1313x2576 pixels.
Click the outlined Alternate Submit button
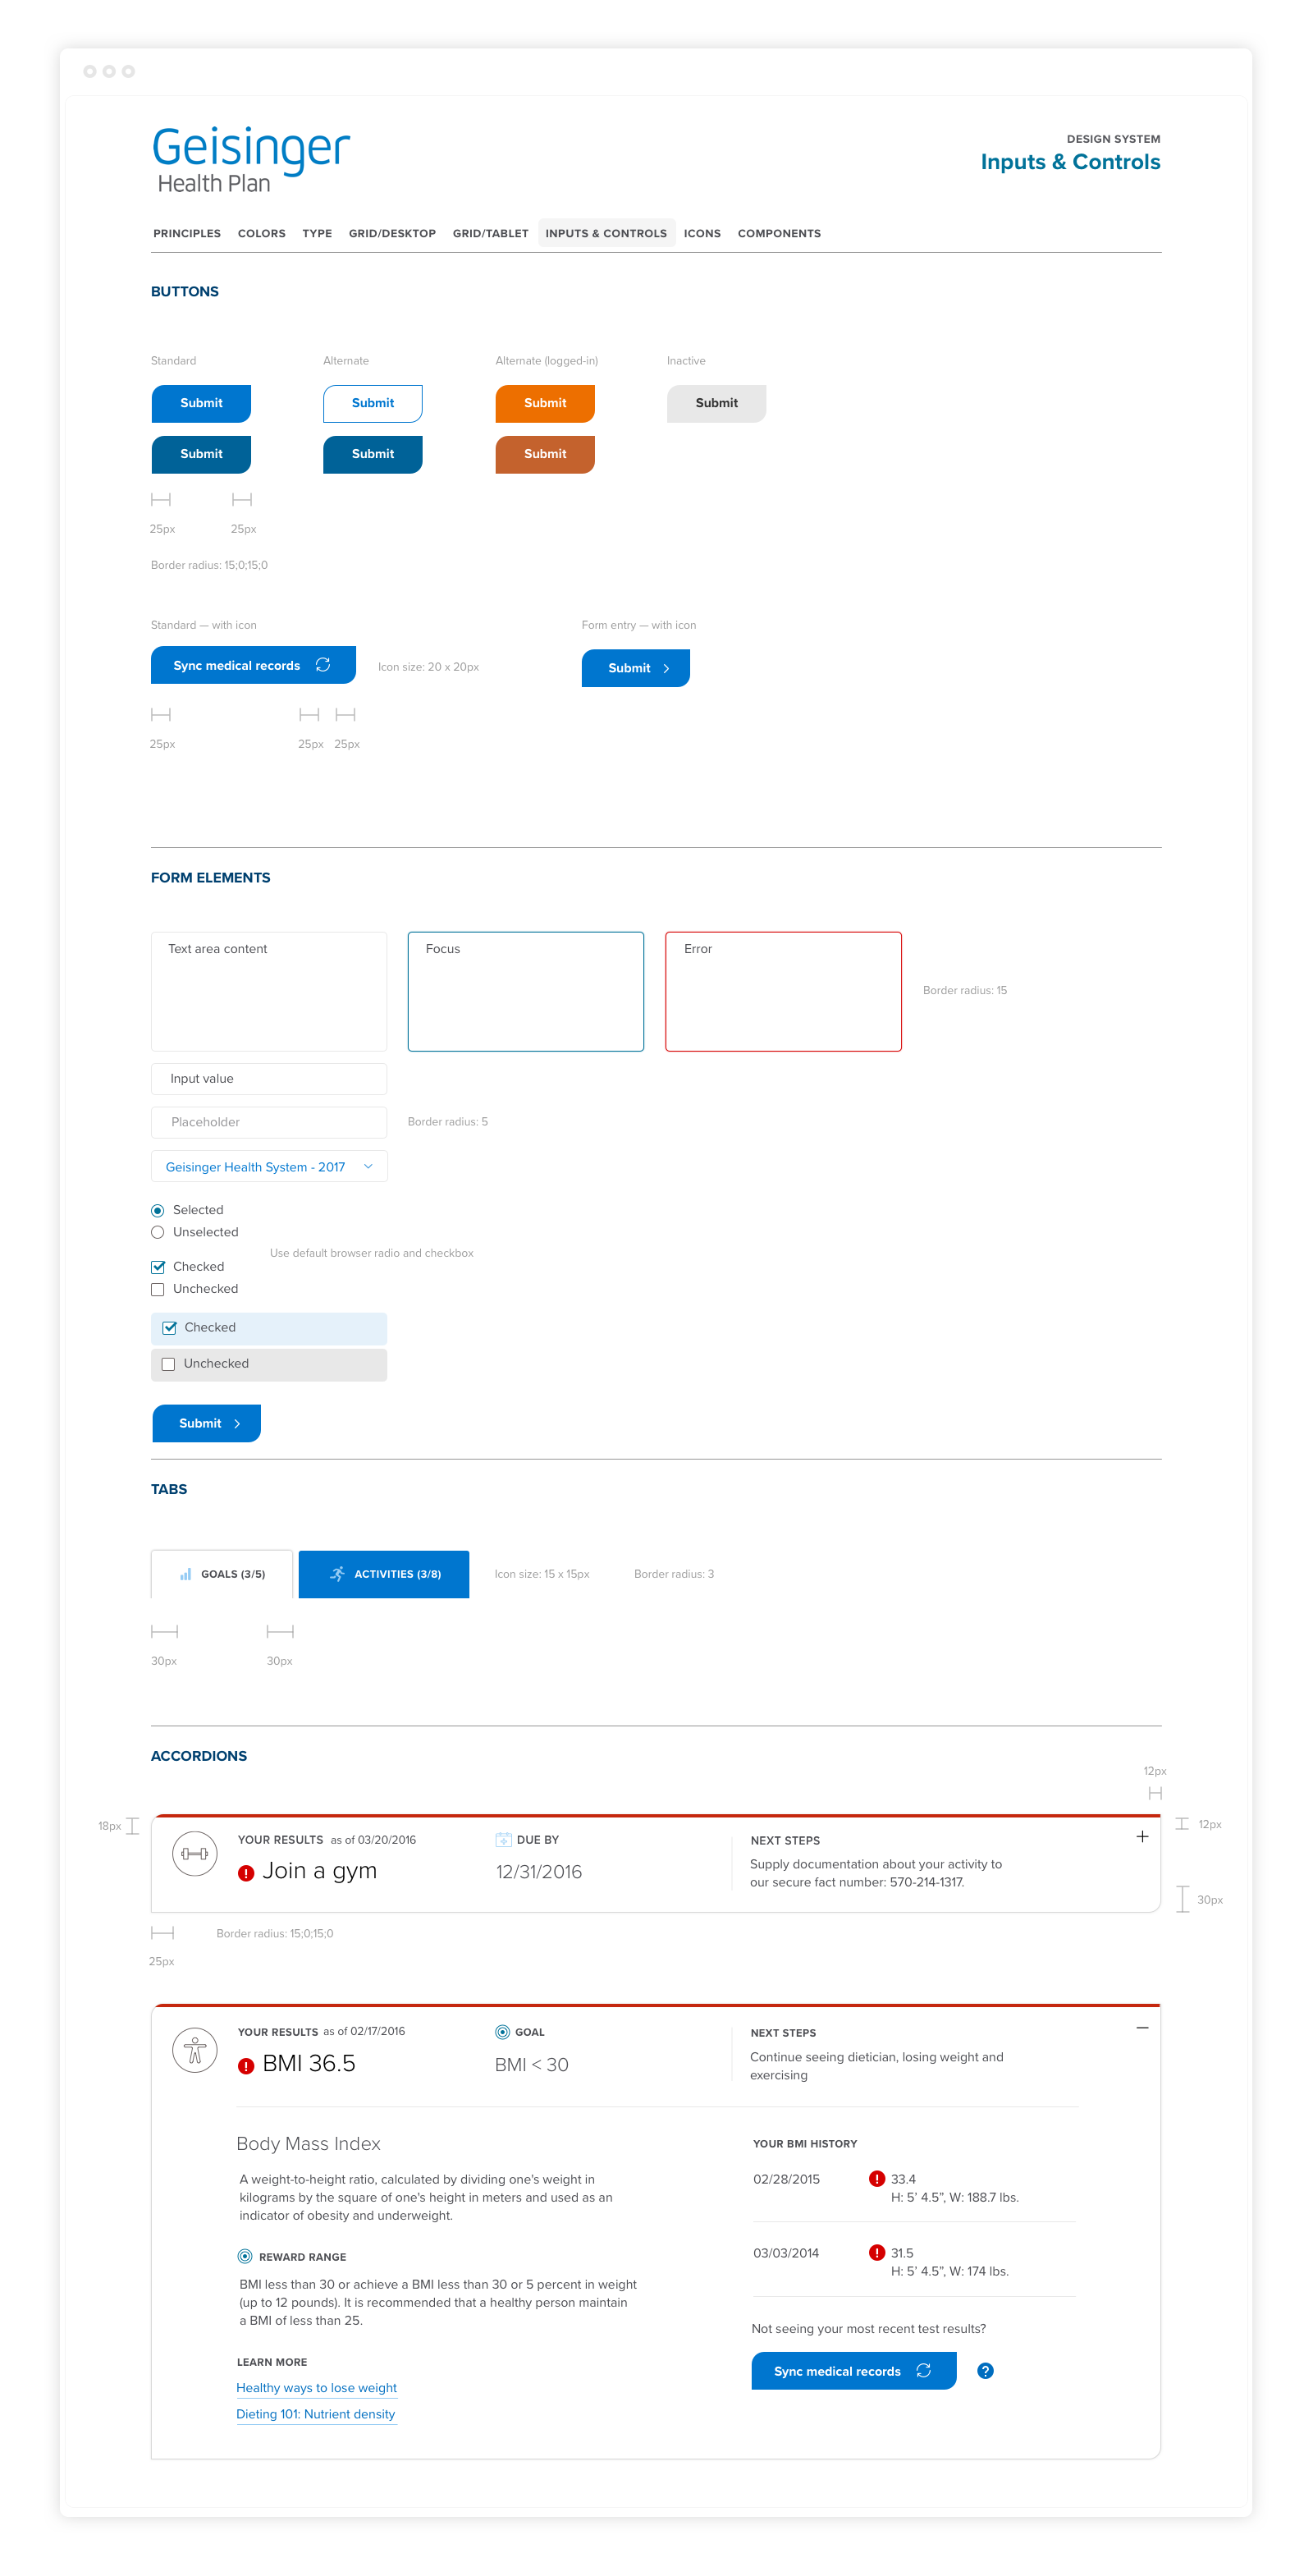point(372,403)
